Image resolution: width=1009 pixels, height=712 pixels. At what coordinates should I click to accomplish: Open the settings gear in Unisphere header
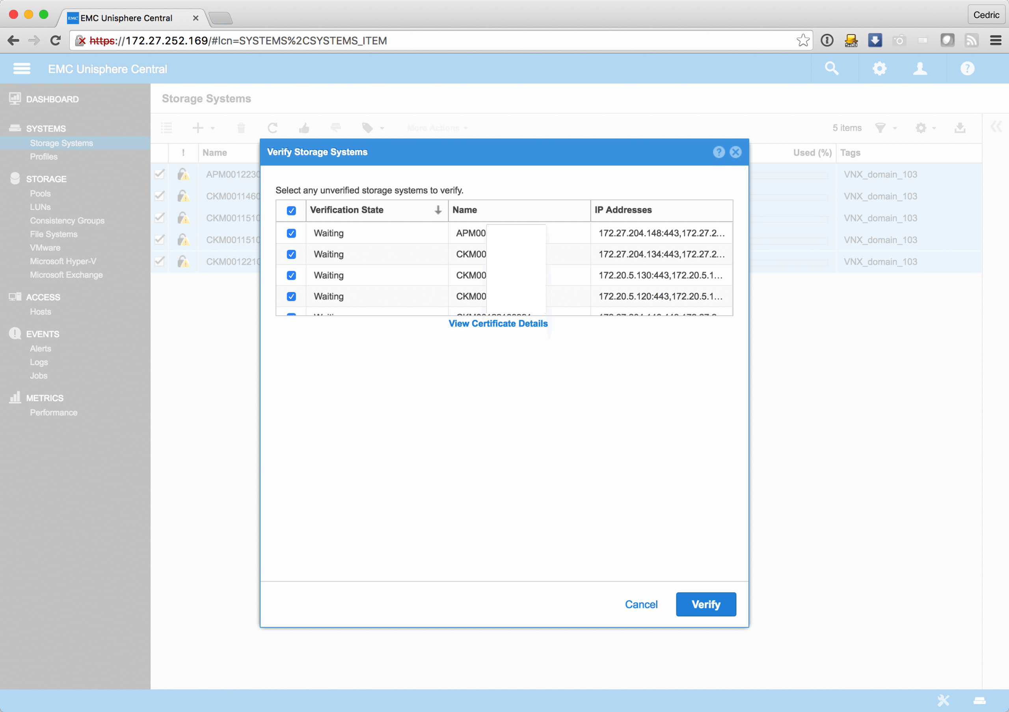pos(879,69)
